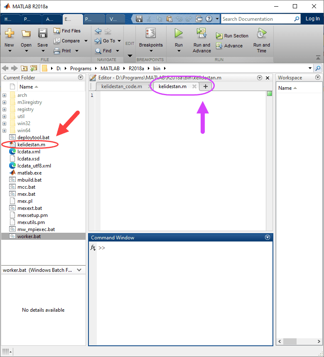
Task: Close the Editor panel
Action: 268,78
